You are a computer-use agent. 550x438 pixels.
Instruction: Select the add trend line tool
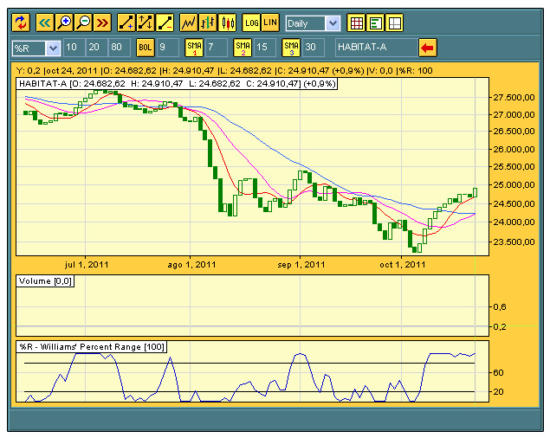coord(126,23)
